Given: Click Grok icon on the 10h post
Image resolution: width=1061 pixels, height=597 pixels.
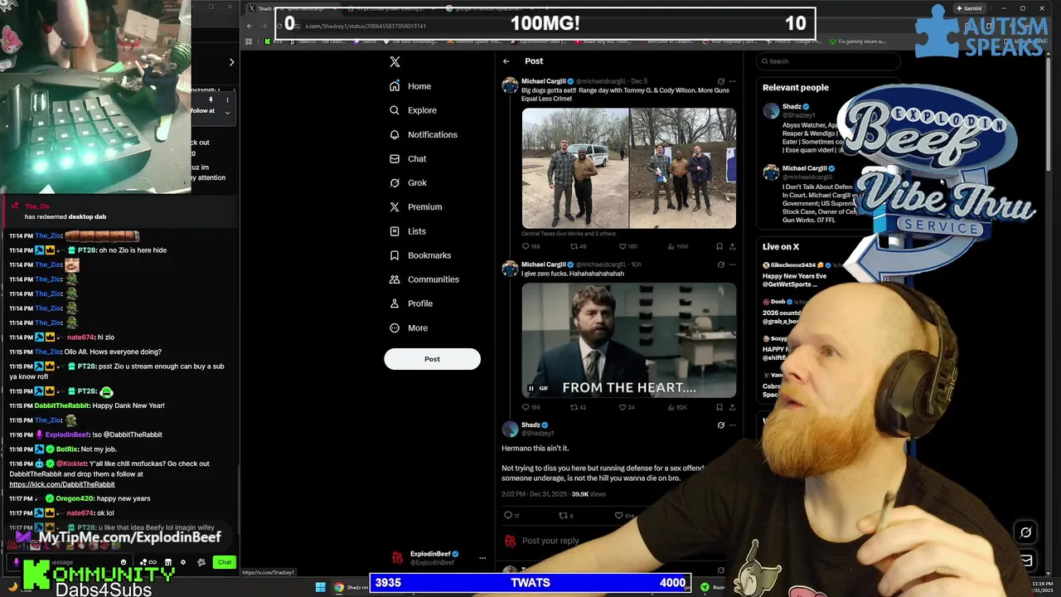Looking at the screenshot, I should 720,265.
